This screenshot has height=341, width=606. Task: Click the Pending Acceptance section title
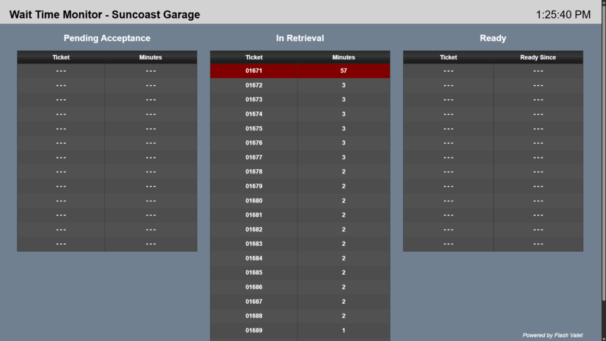(107, 38)
